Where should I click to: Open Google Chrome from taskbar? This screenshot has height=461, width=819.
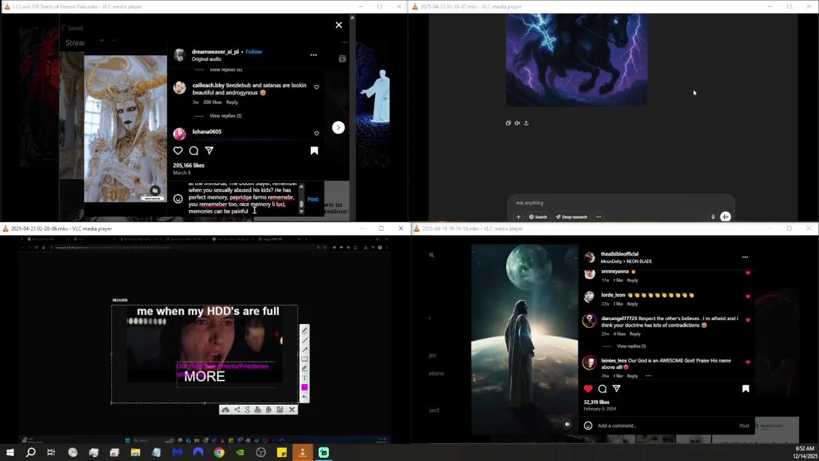tap(219, 453)
